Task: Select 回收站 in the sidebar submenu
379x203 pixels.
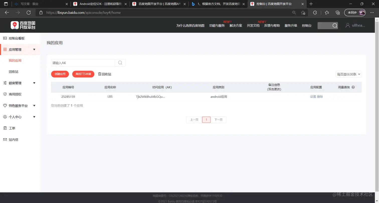Action: 14,72
